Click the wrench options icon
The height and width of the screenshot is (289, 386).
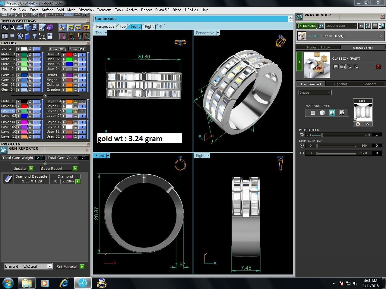tap(12, 28)
